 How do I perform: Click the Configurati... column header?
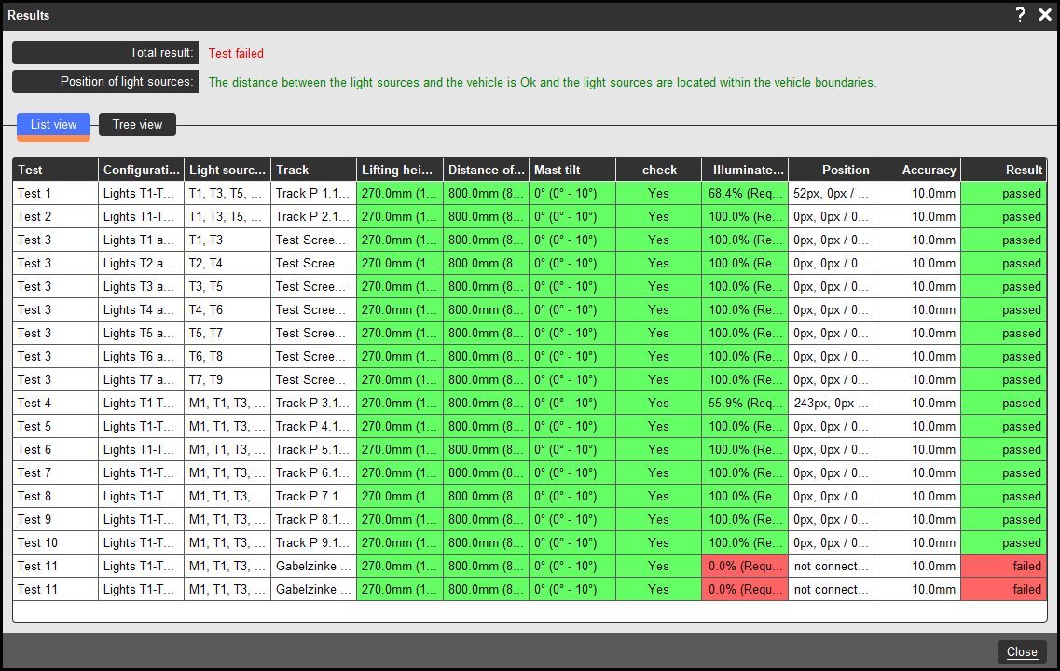tap(142, 171)
